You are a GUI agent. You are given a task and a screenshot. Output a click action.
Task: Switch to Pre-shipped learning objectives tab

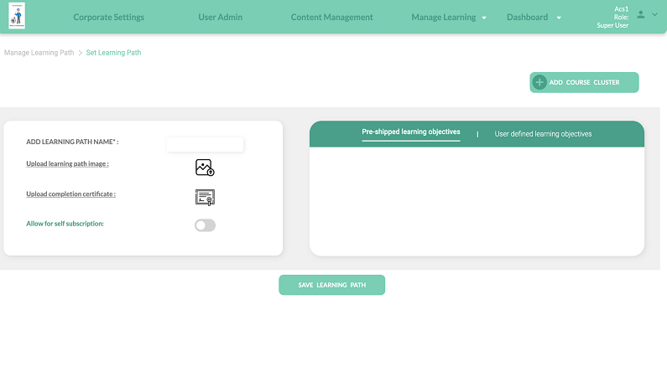tap(410, 132)
